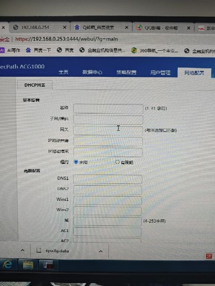The height and width of the screenshot is (286, 215).
Task: Open the 360导航 bookmark
Action: (x=155, y=50)
